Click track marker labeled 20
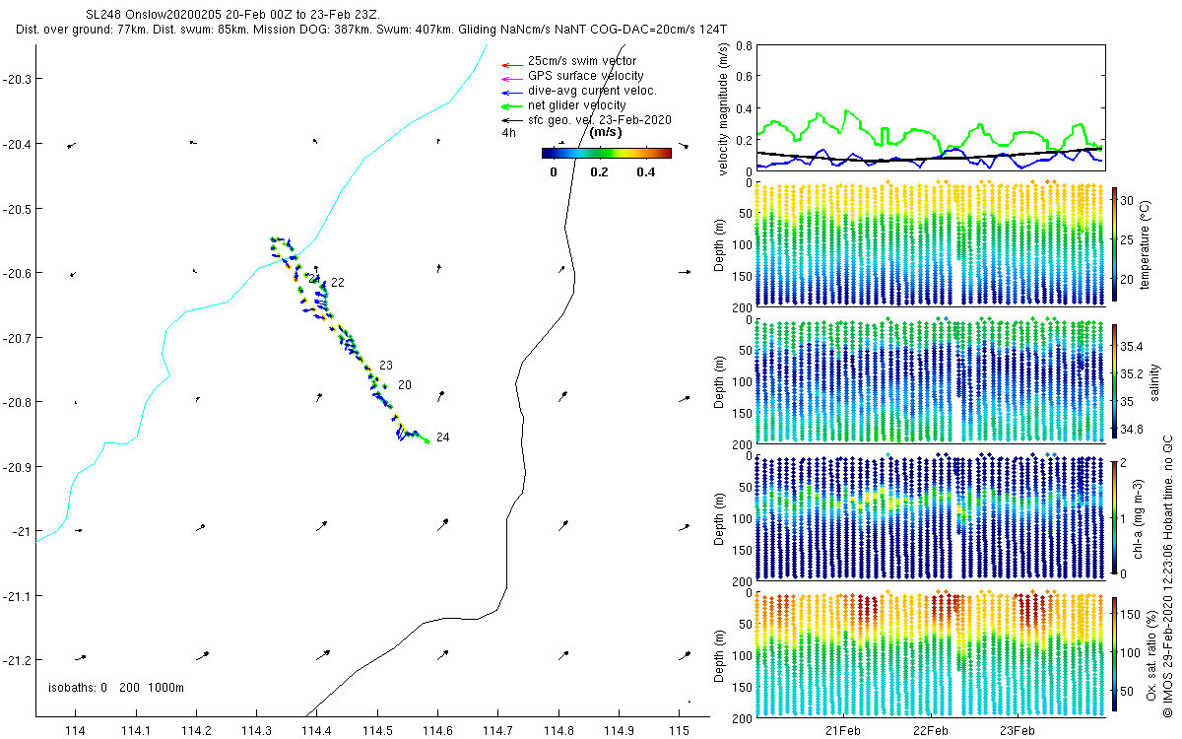Viewport: 1182px width, 739px height. [x=405, y=385]
